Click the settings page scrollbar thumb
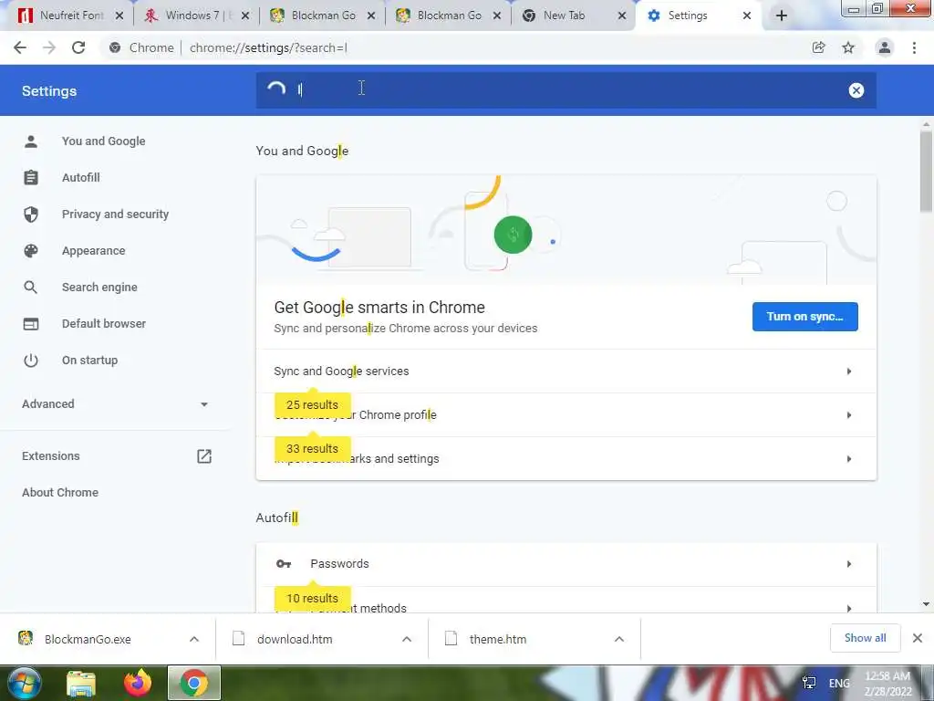Viewport: 934px width, 701px height. tap(926, 172)
